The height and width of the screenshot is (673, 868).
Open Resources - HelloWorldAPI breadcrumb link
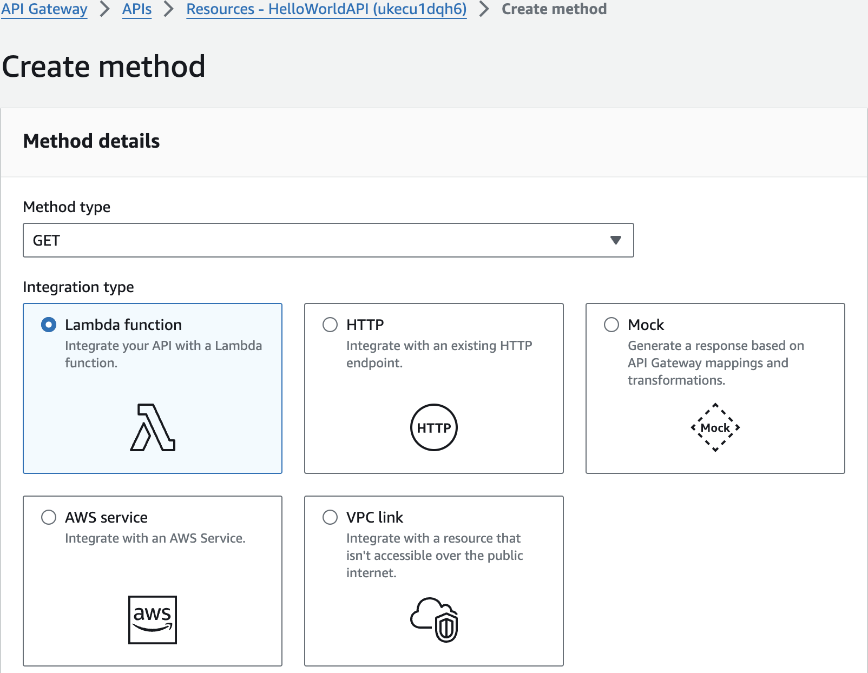coord(327,9)
